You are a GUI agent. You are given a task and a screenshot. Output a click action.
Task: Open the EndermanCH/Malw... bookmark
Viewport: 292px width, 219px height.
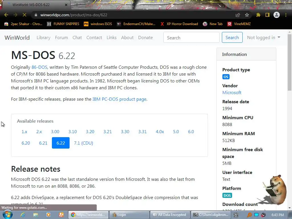[136, 24]
